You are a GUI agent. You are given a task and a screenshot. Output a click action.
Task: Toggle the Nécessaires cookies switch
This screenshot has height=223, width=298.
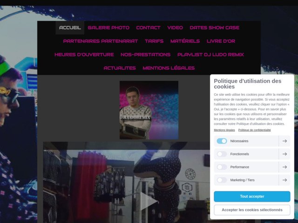click(222, 141)
